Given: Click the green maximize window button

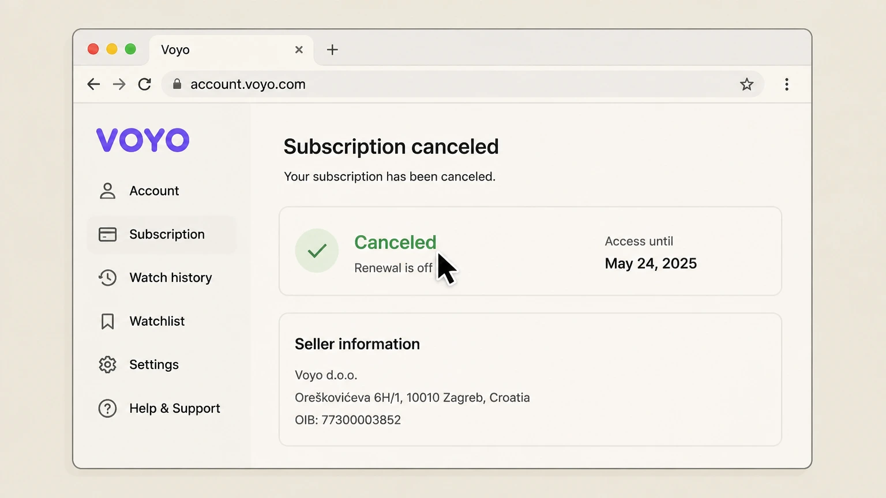Looking at the screenshot, I should point(130,49).
